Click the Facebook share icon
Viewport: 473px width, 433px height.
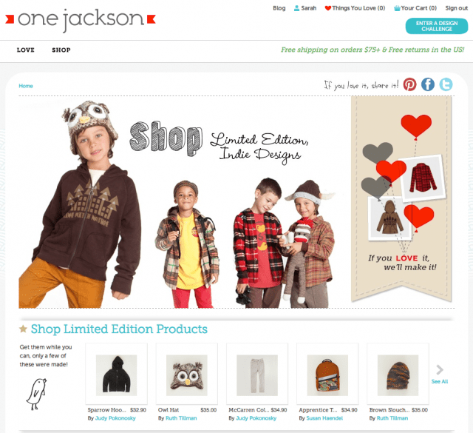[x=428, y=84]
